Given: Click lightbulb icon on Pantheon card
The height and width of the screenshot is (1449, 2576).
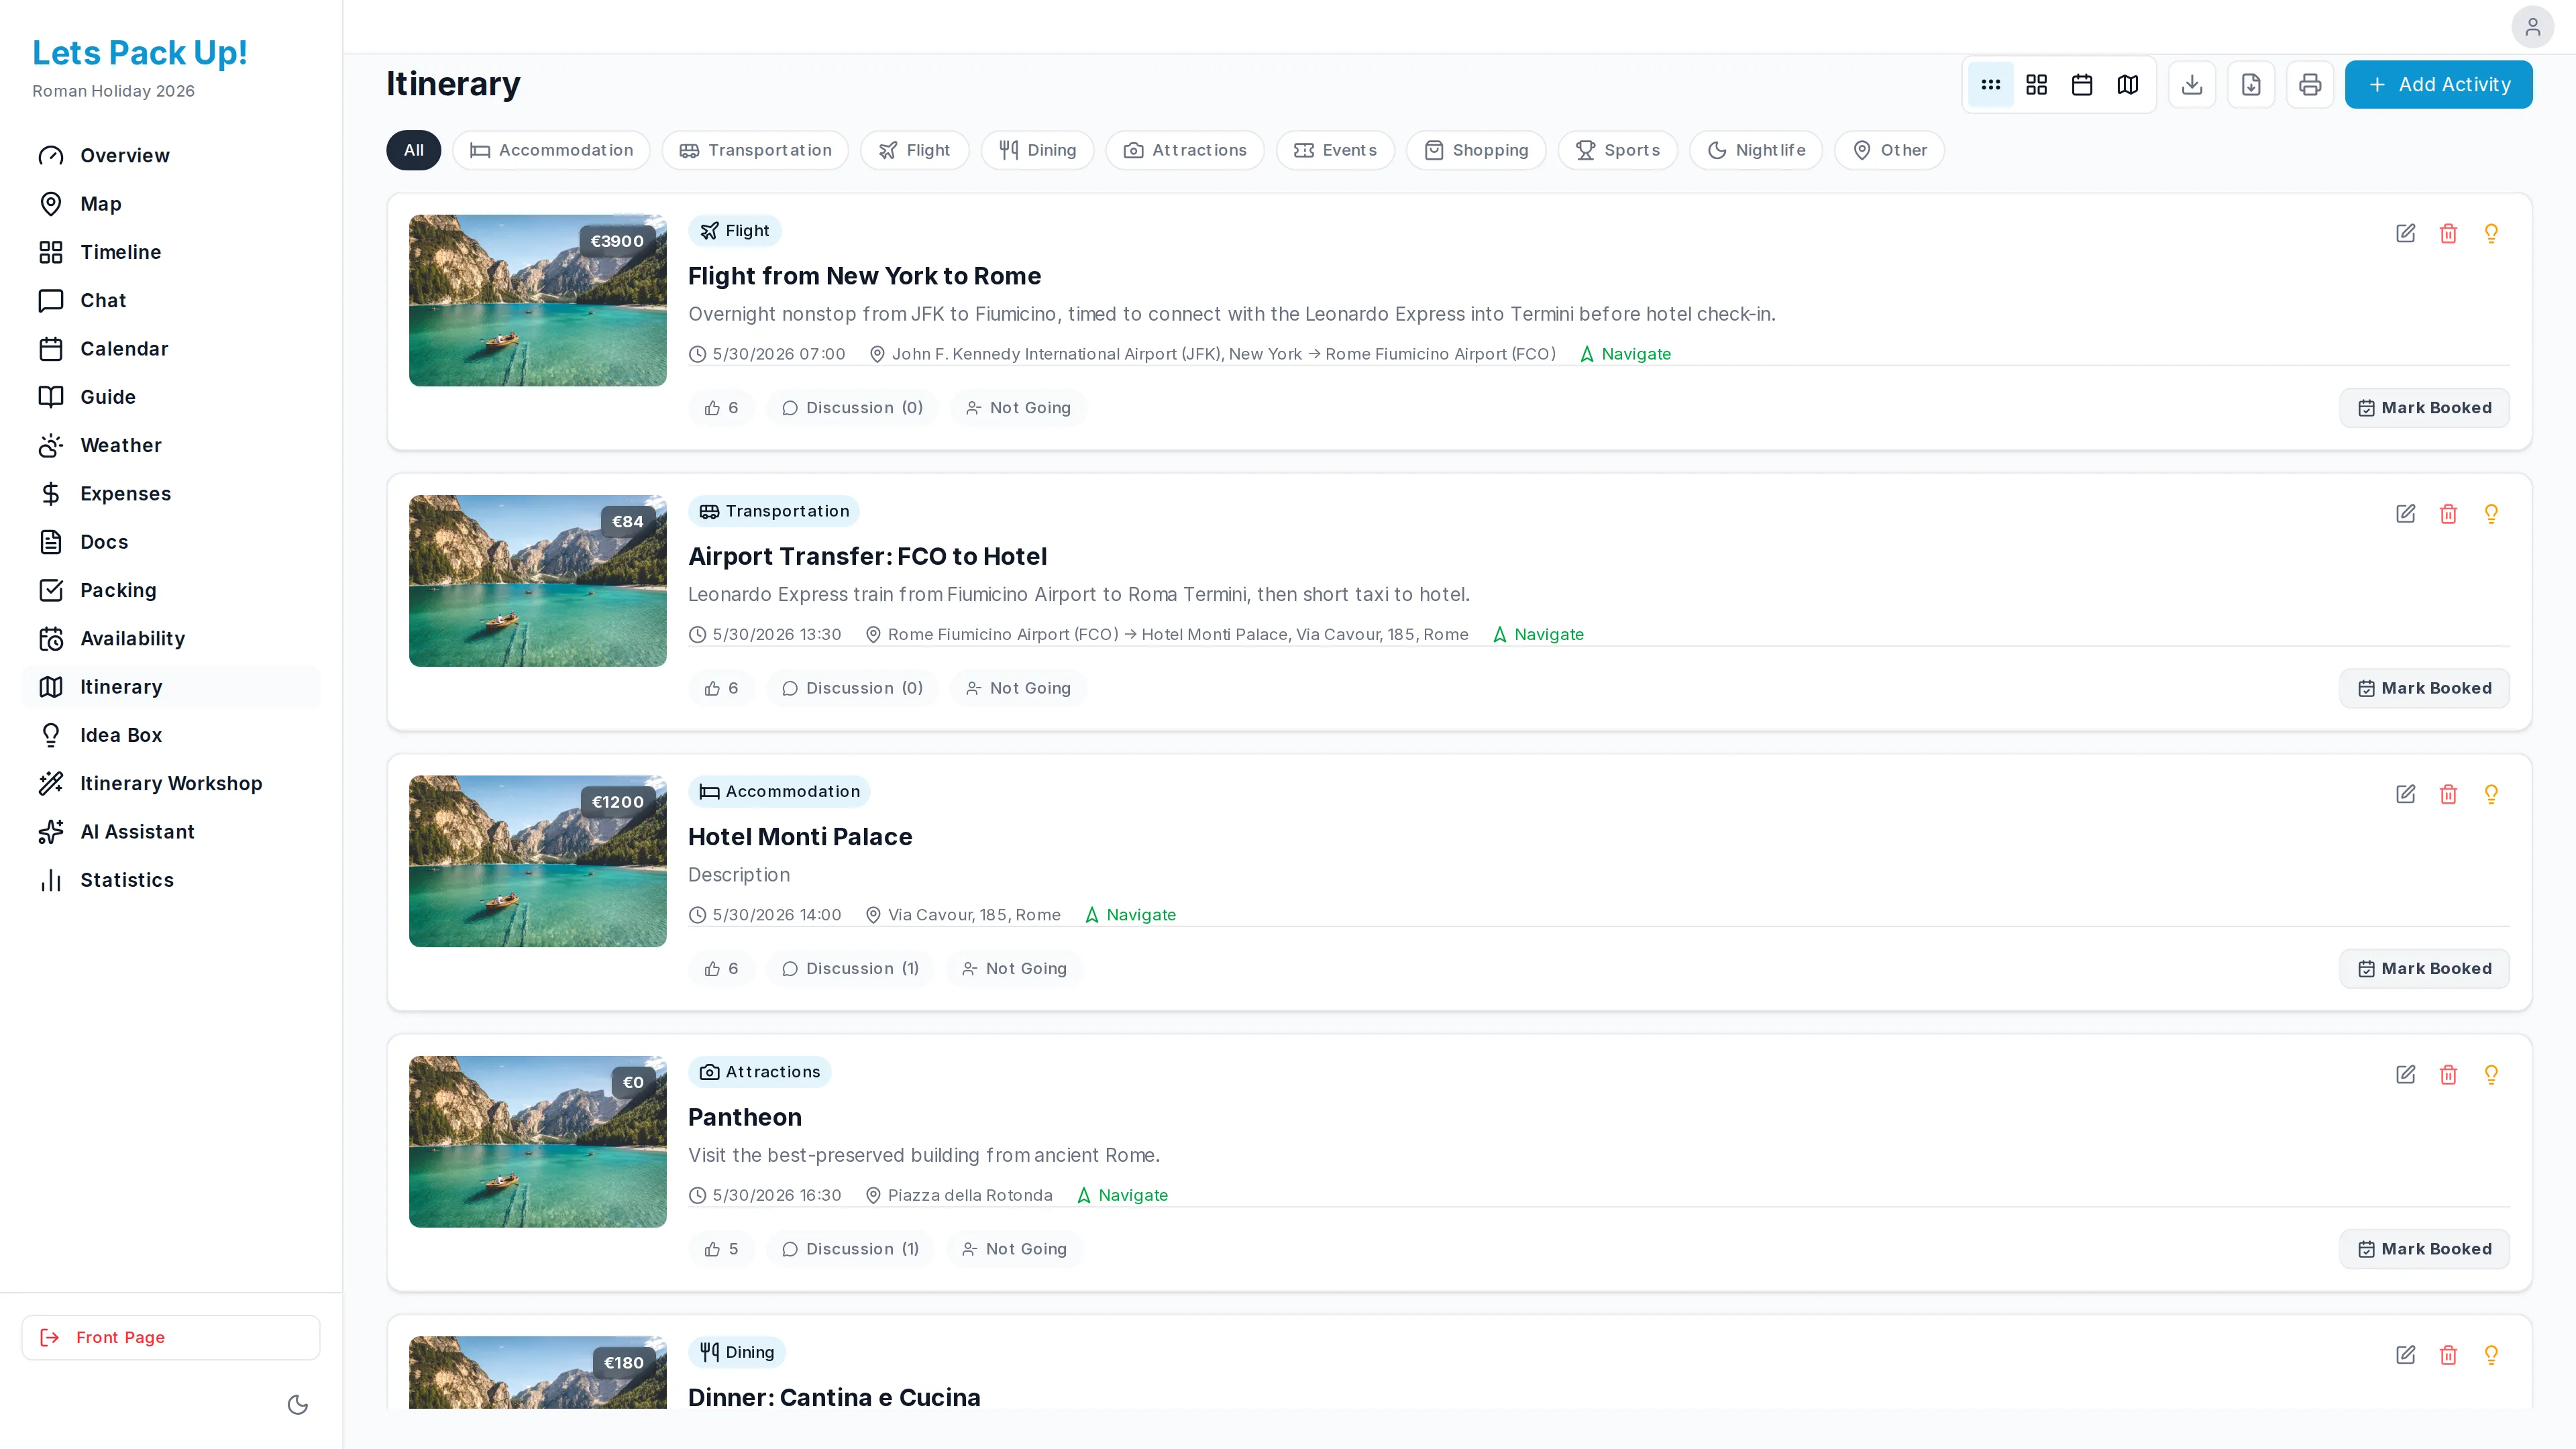Looking at the screenshot, I should (x=2491, y=1075).
